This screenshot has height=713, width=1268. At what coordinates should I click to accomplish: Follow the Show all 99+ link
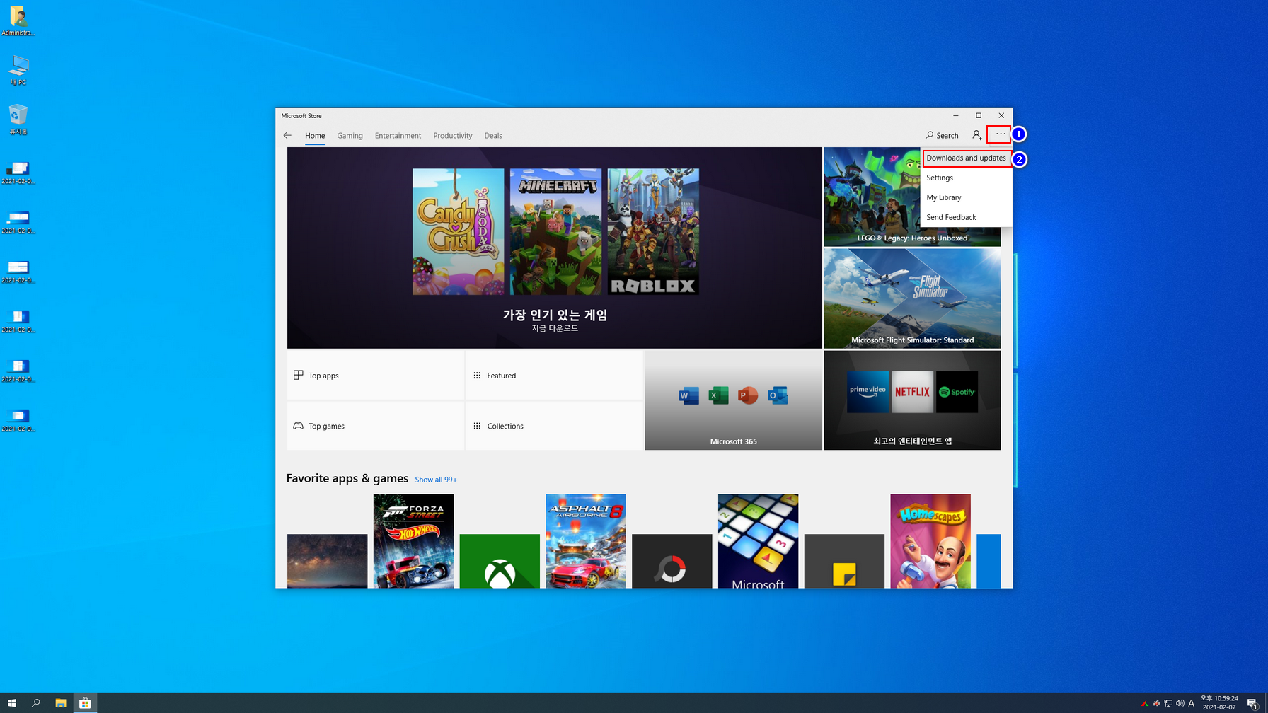436,480
